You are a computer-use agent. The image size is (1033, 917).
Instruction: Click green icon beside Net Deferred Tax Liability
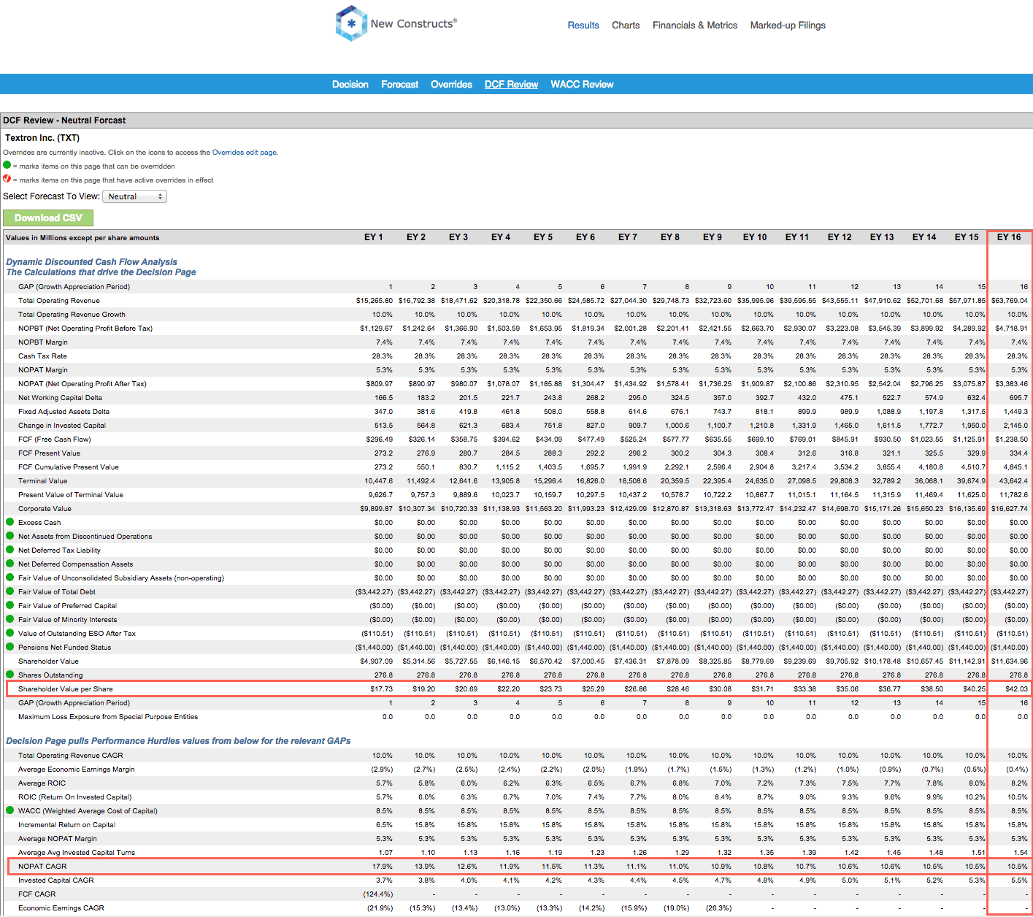(10, 550)
